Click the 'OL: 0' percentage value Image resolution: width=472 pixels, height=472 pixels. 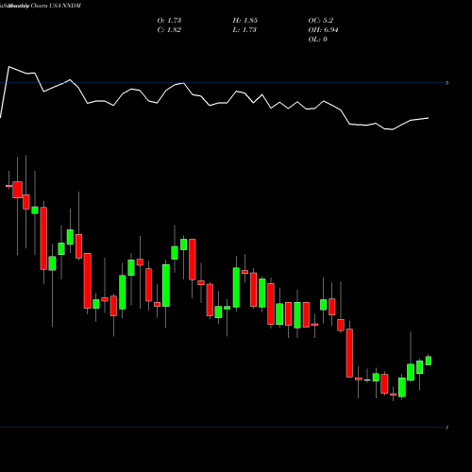coord(318,40)
